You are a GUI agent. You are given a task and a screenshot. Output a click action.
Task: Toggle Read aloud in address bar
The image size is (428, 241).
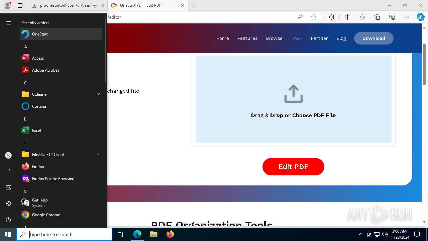pyautogui.click(x=300, y=17)
